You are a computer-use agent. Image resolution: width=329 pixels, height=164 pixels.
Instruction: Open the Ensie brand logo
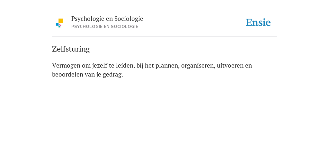[x=258, y=22]
